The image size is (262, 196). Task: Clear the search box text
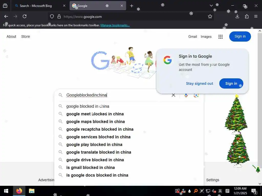[173, 95]
